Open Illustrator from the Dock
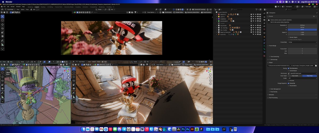This screenshot has height=133, width=319. point(192,129)
